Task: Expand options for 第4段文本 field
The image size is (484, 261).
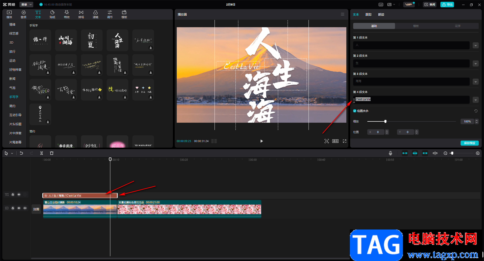Action: [476, 100]
